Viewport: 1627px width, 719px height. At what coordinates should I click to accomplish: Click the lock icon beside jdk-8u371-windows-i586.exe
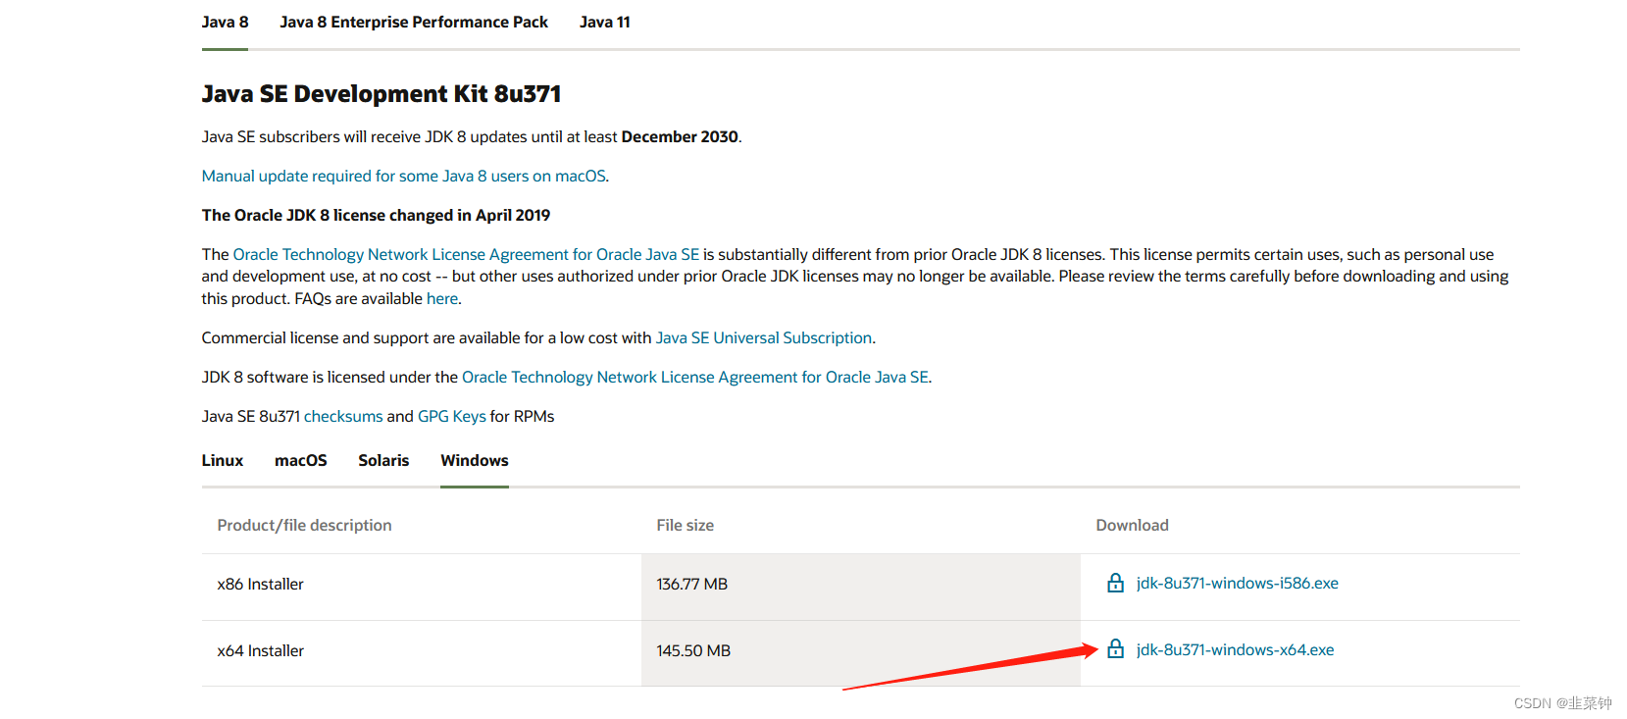1115,583
